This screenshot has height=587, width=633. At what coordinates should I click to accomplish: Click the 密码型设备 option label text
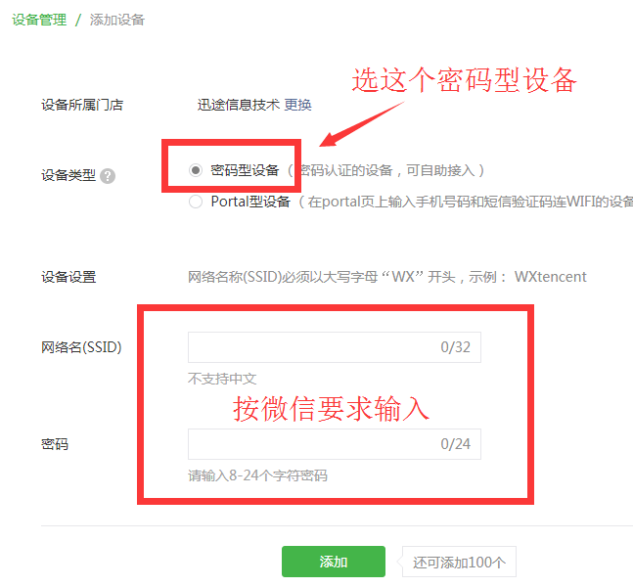[x=245, y=170]
